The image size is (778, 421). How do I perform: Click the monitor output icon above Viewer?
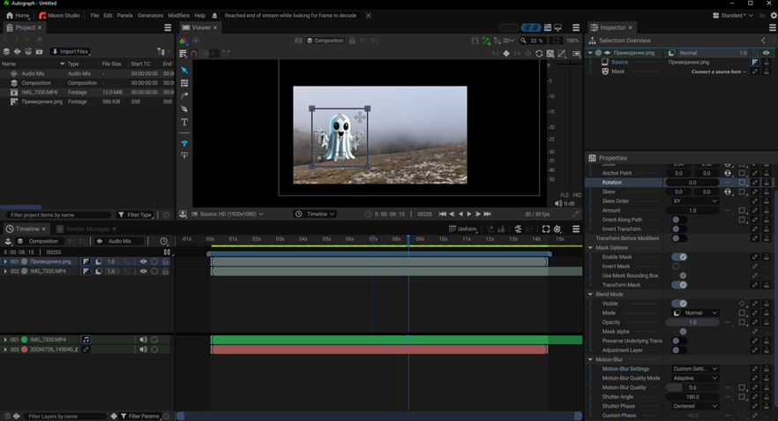[558, 27]
